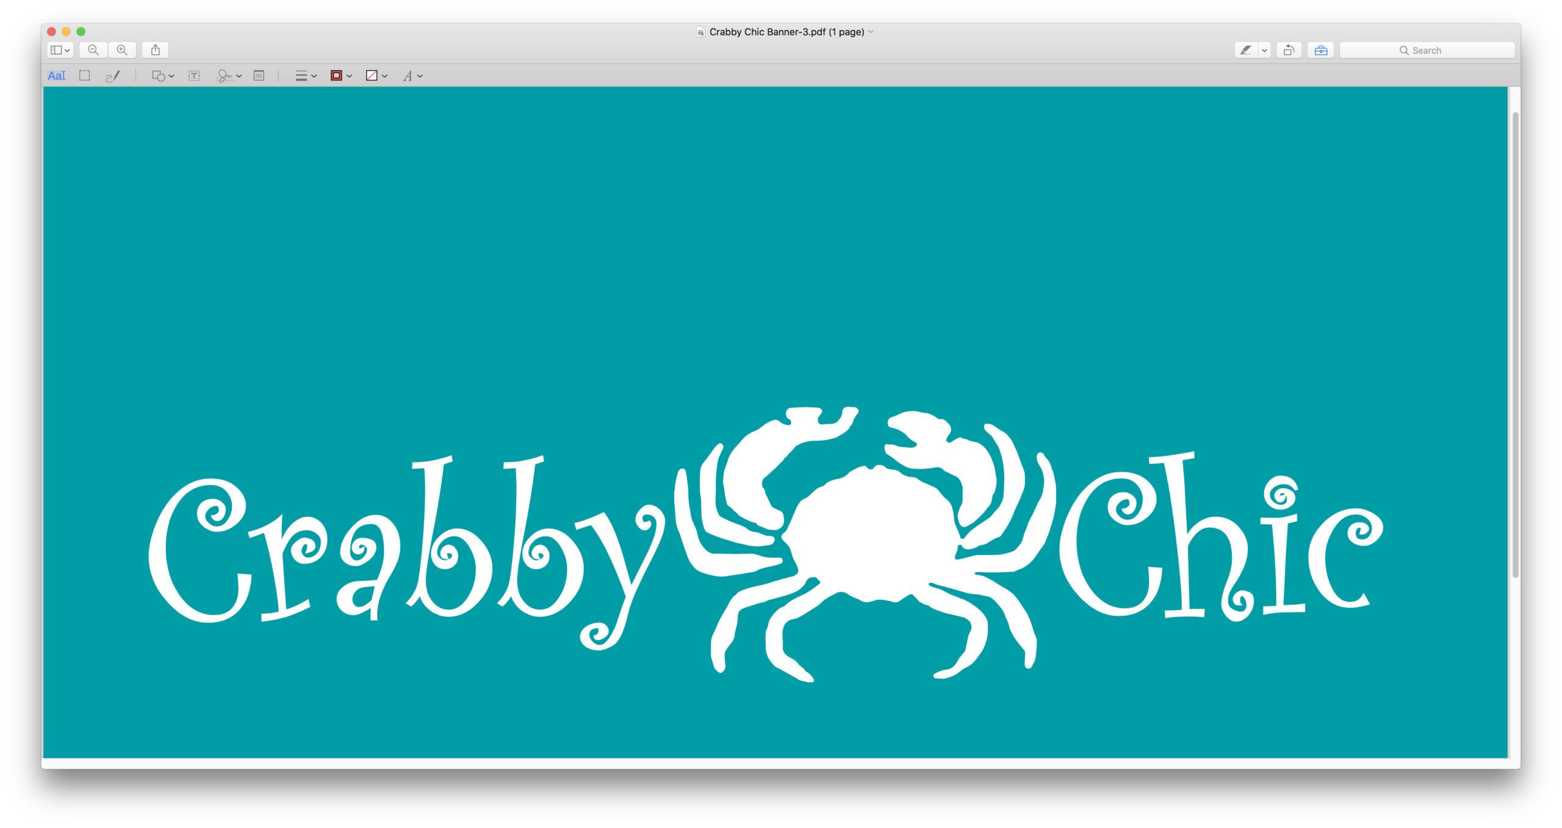Insert a Text box
The height and width of the screenshot is (828, 1562).
(x=194, y=76)
